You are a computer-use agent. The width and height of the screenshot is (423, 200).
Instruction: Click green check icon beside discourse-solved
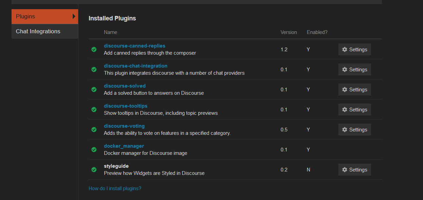[94, 90]
